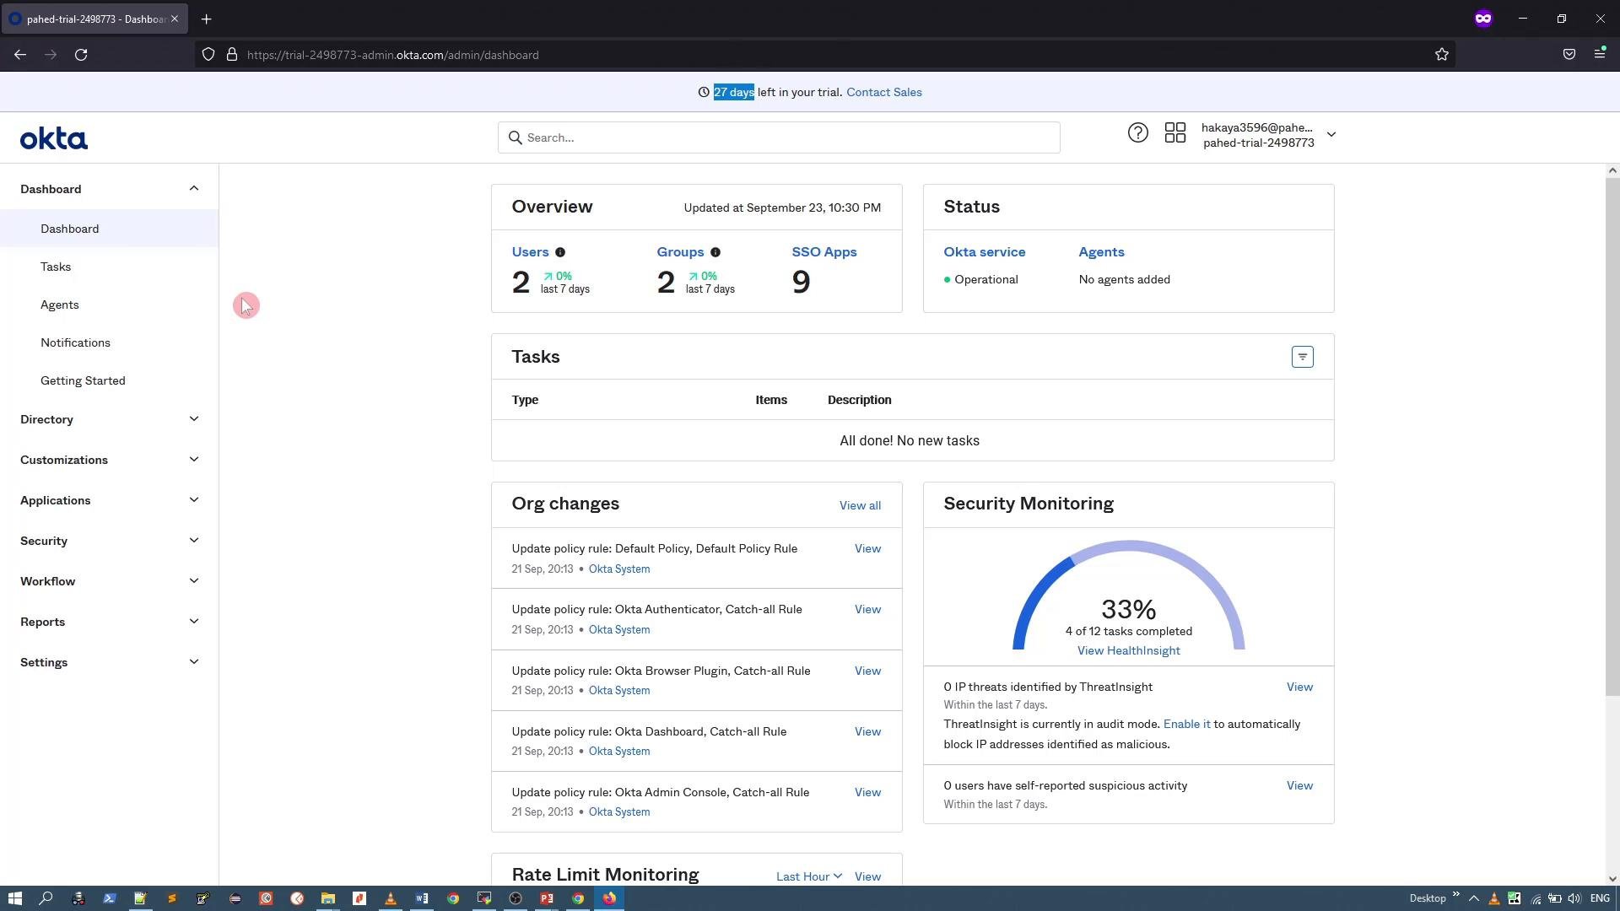Open the SSO Apps link
Viewport: 1620px width, 911px height.
click(x=823, y=251)
